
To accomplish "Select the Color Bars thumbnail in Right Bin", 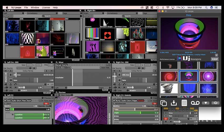I will click(92, 34).
